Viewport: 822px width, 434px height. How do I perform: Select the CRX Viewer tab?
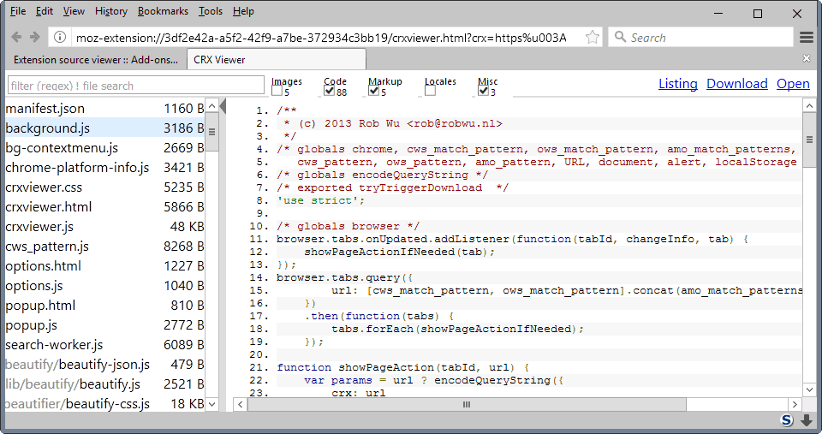277,60
